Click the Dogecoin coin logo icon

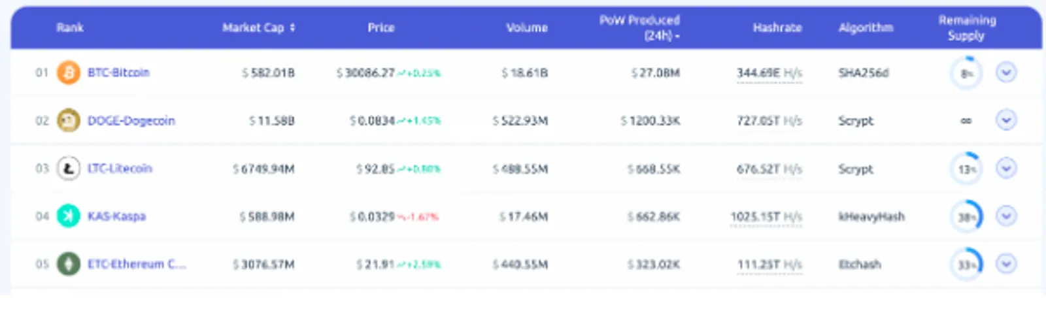click(x=69, y=120)
